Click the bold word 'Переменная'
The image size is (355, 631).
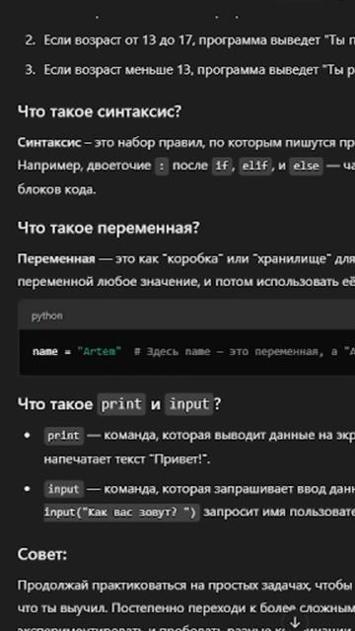click(56, 258)
